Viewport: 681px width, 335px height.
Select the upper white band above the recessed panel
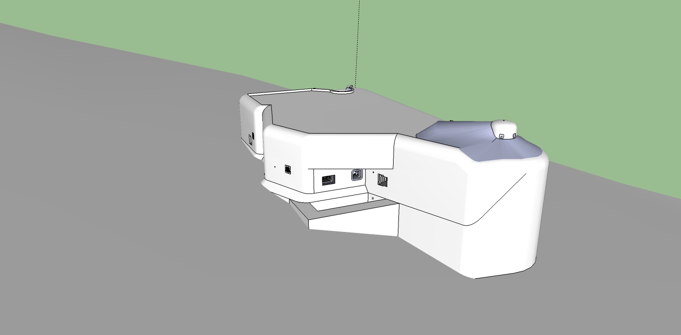pyautogui.click(x=349, y=150)
